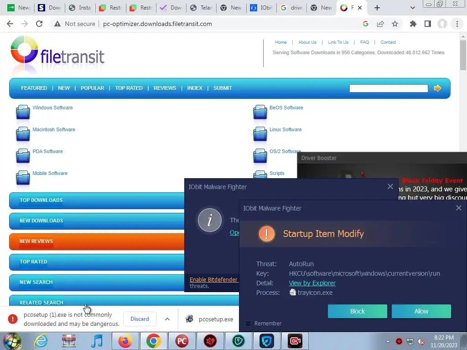This screenshot has height=350, width=467.
Task: Open the Contact link
Action: (388, 42)
